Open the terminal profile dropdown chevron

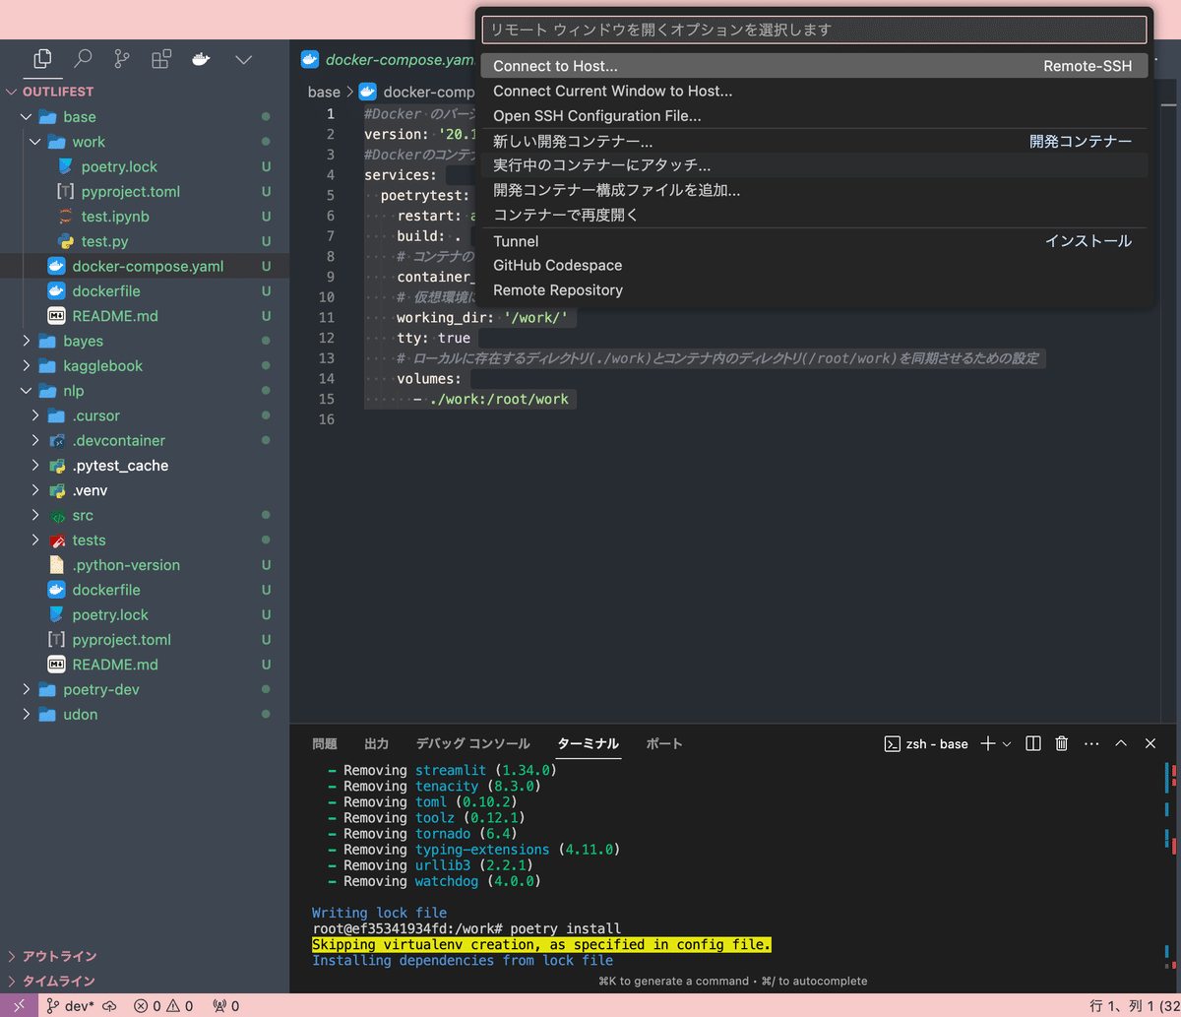click(x=1005, y=743)
